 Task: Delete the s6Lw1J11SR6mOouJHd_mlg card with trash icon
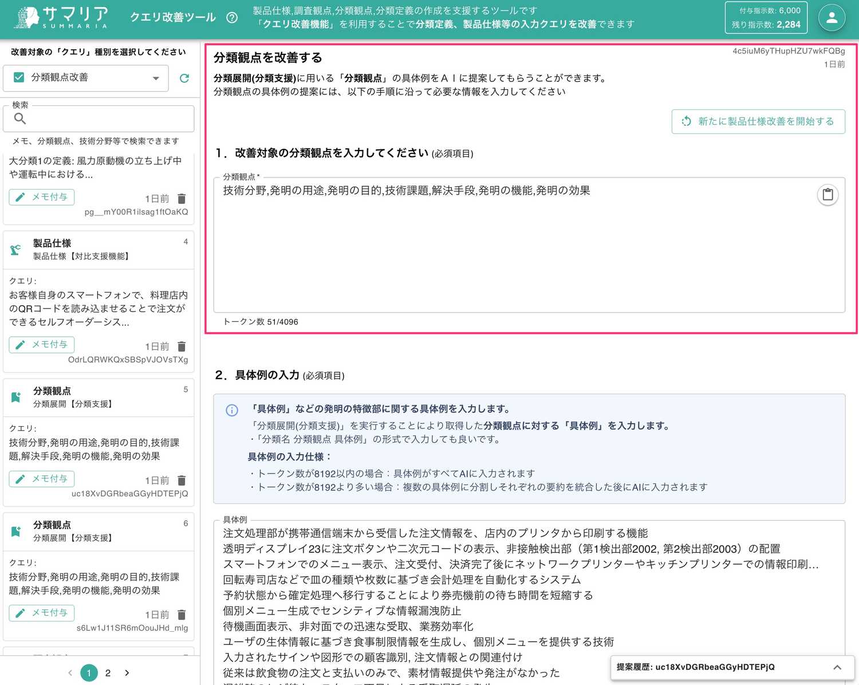pos(182,615)
